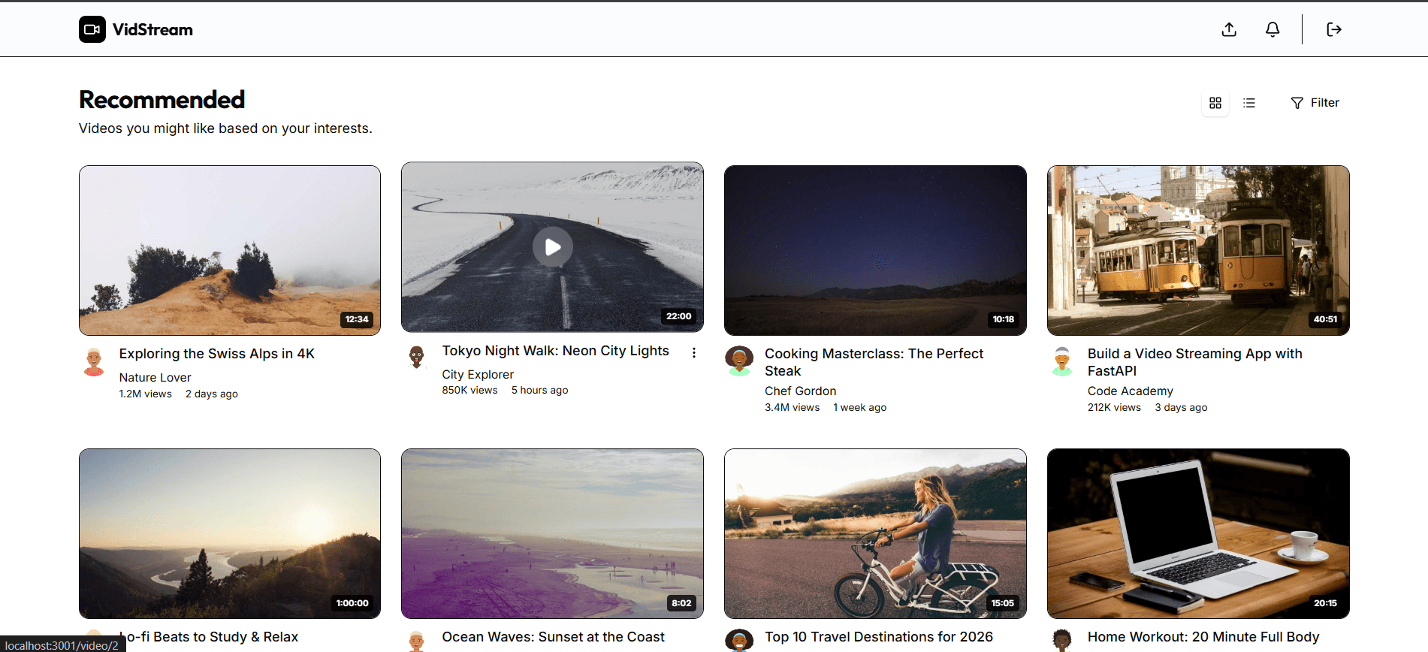Click the VidStream brand name

pyautogui.click(x=152, y=30)
